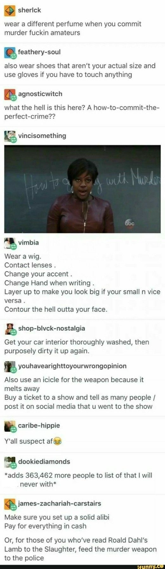Open shop-blvck-nostalgia's blog link
Image resolution: width=165 pixels, height=569 pixels.
click(x=52, y=328)
